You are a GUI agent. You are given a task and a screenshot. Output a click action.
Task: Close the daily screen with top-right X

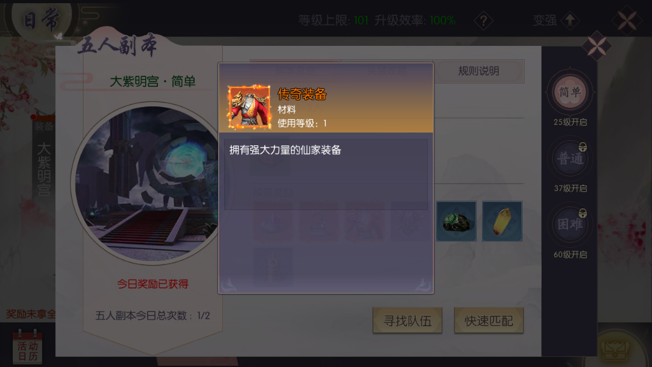(627, 20)
